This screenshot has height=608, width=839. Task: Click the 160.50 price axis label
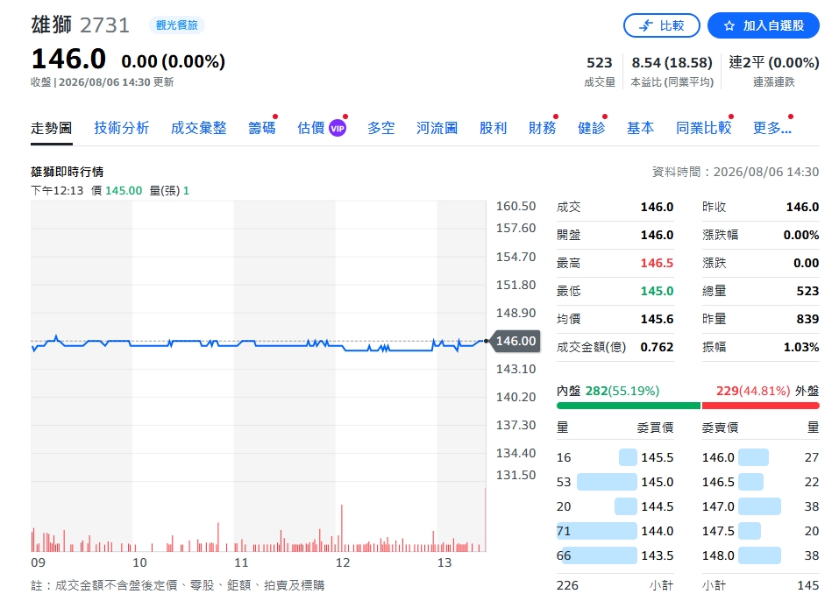[515, 206]
